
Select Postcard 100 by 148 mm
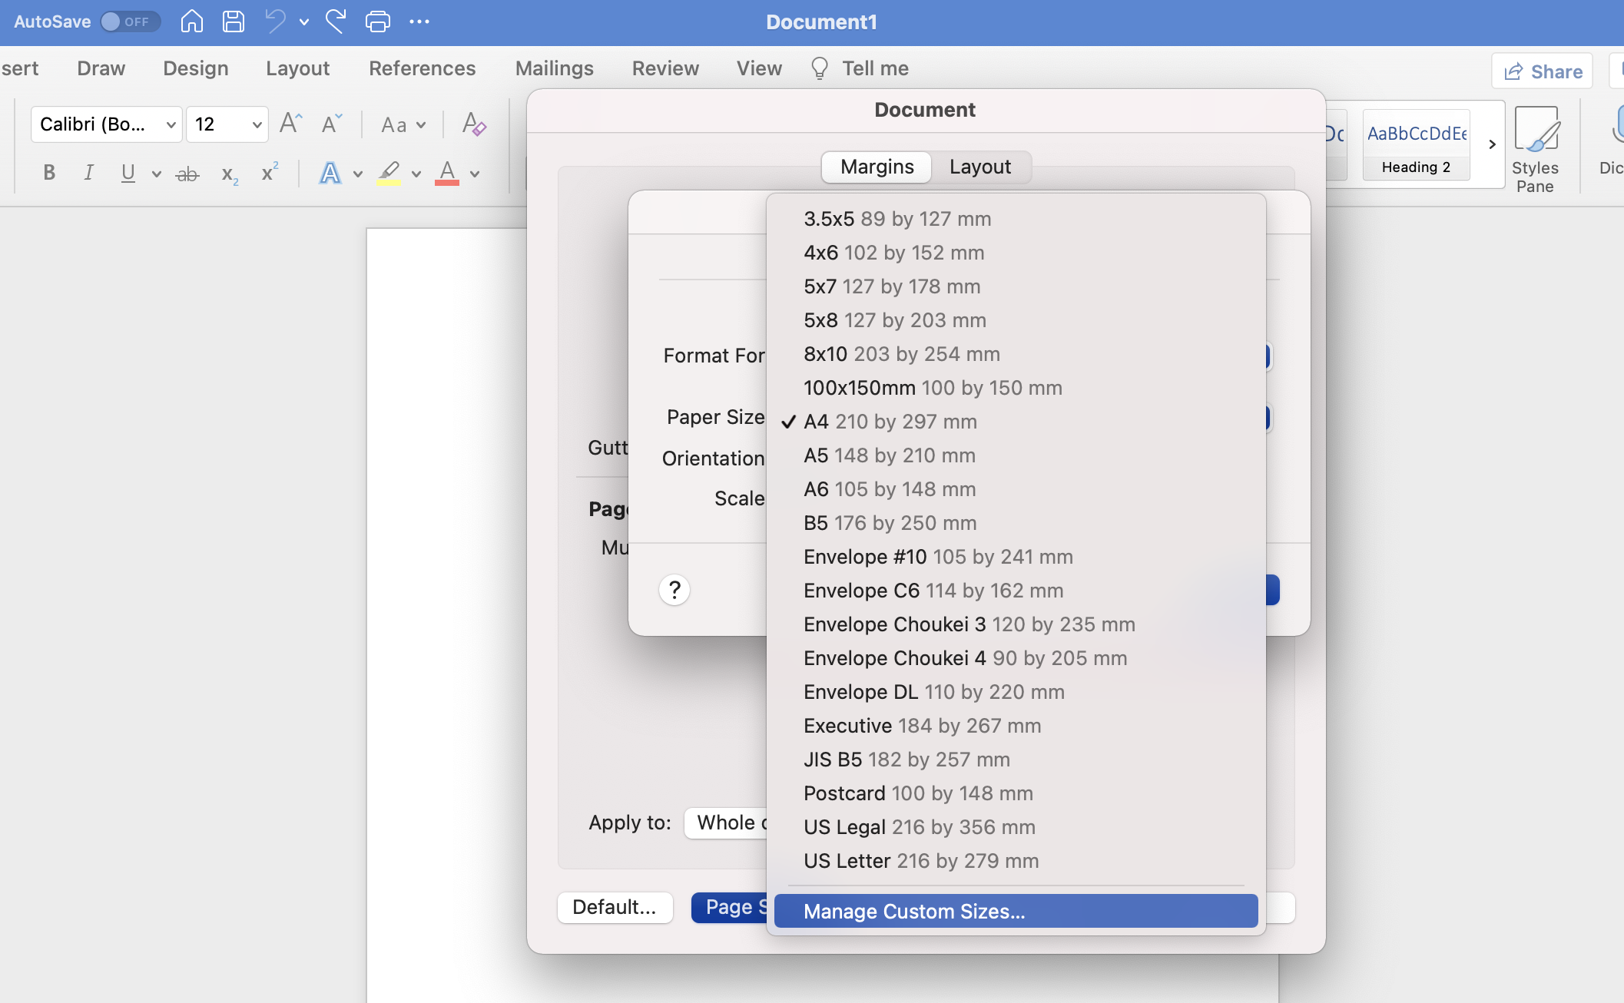1016,793
